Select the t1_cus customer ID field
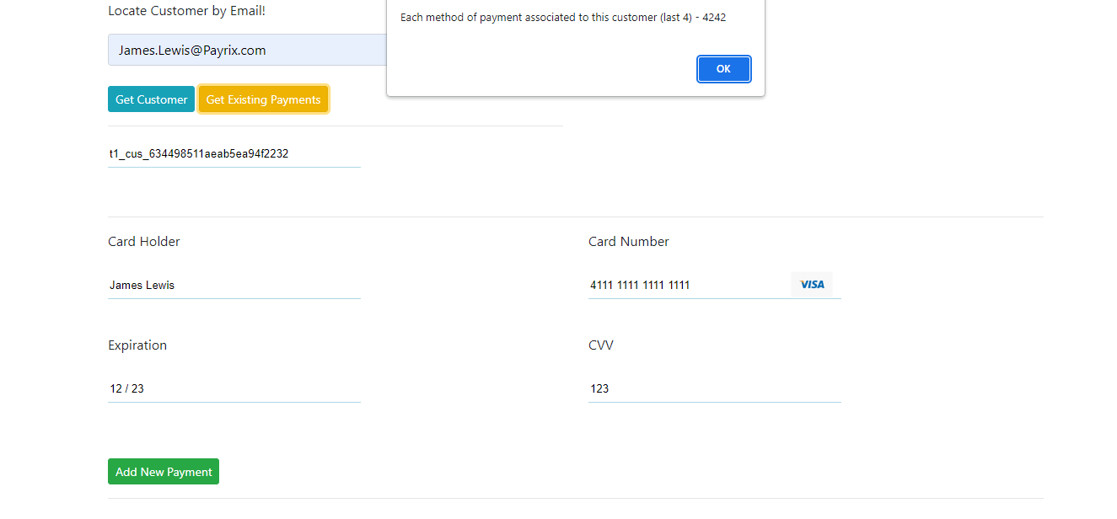 234,154
